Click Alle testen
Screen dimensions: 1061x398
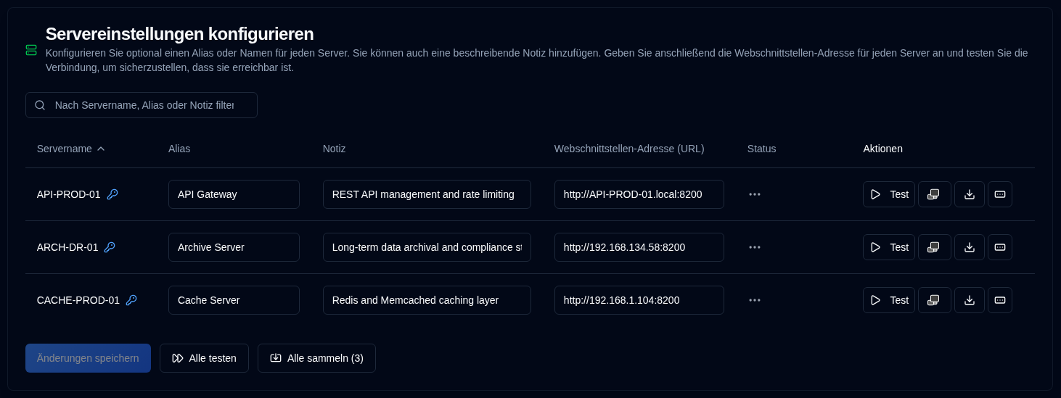click(x=204, y=358)
